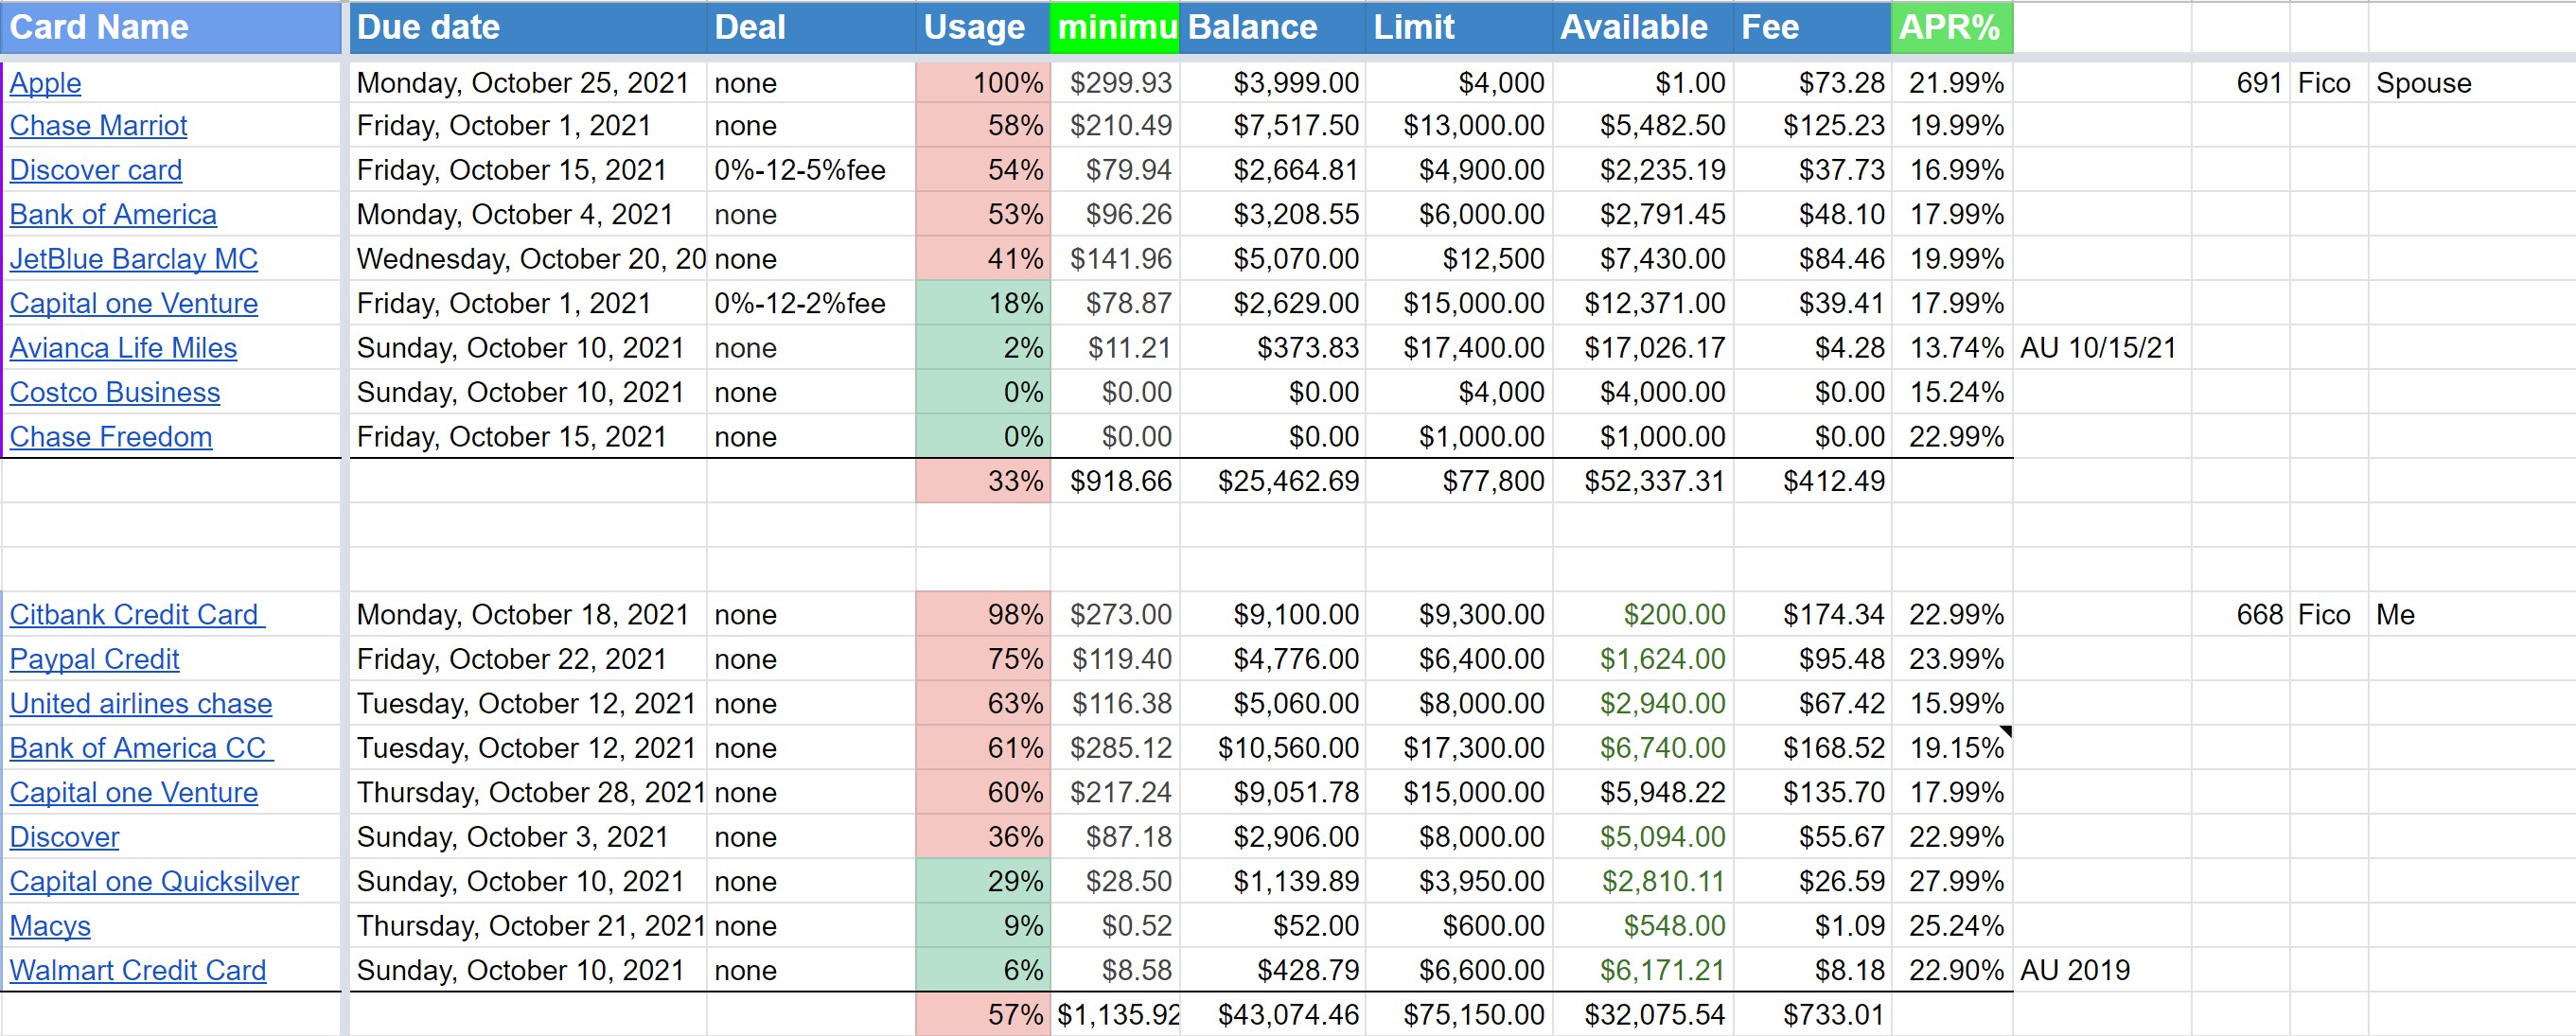Image resolution: width=2576 pixels, height=1036 pixels.
Task: Follow the United airlines chase link
Action: (141, 704)
